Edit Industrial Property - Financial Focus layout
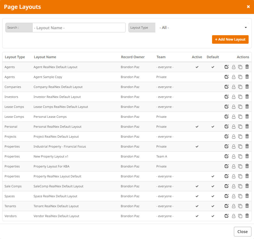 [x=227, y=146]
